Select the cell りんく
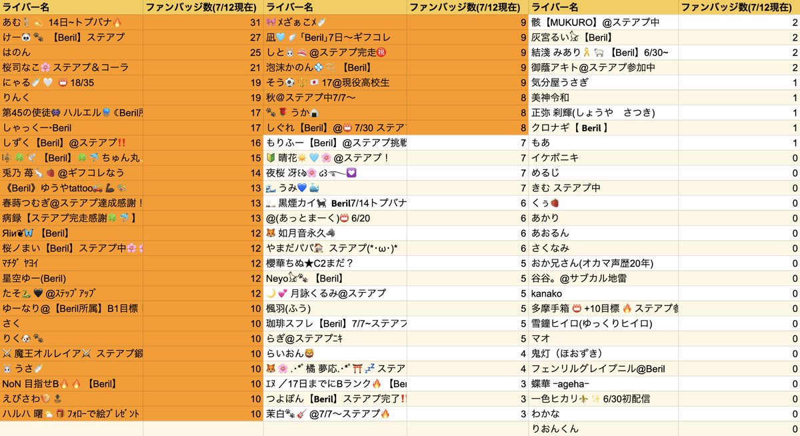Screen dimensions: 800x436 pyautogui.click(x=71, y=98)
